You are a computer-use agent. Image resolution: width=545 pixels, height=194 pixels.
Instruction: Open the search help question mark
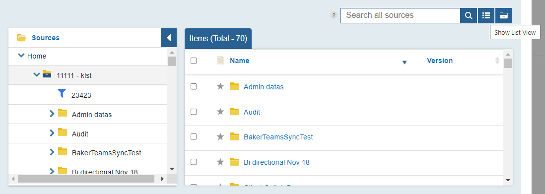point(334,15)
